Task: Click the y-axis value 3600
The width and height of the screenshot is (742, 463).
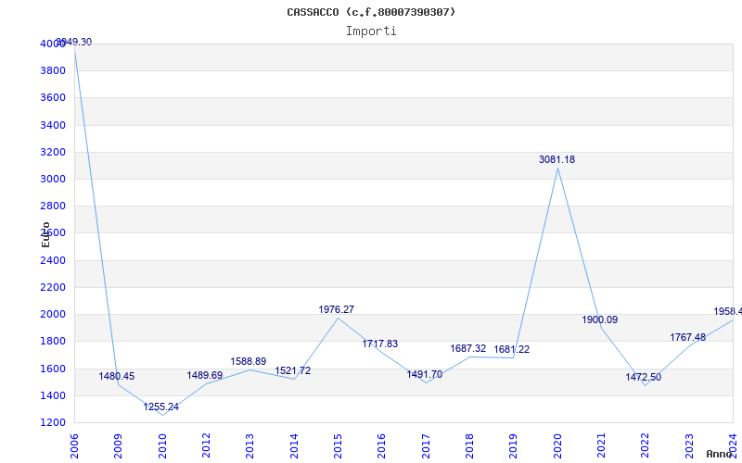Action: (53, 98)
